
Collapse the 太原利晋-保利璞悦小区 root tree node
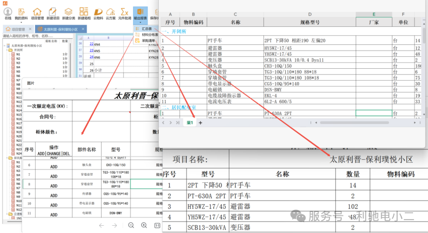(x=4, y=45)
